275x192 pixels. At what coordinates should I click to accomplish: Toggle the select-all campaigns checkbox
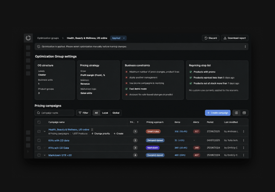(39, 122)
